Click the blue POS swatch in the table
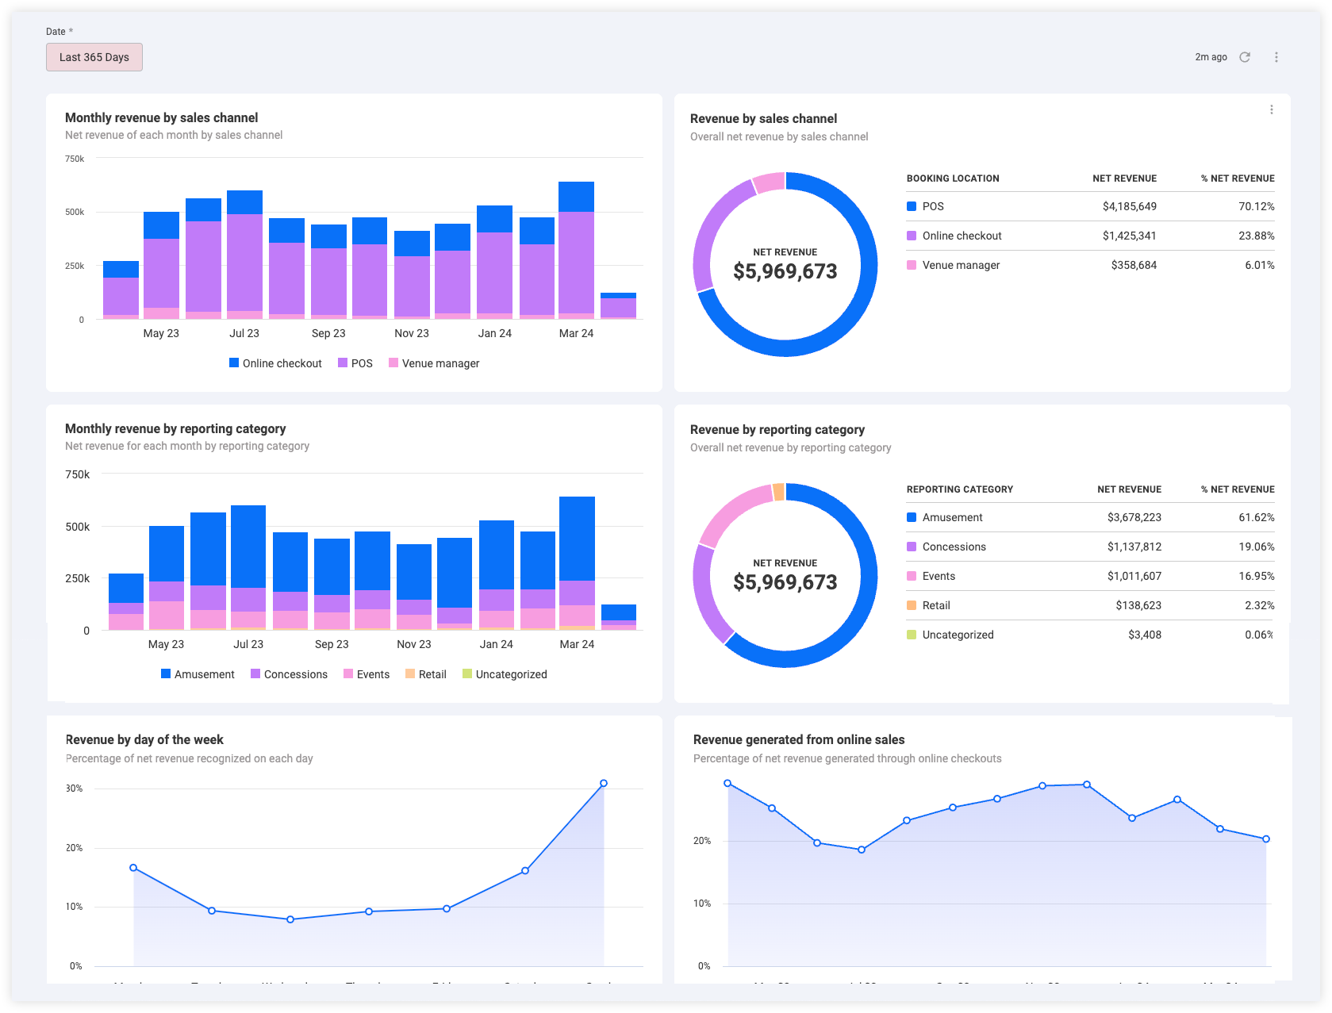1332x1013 pixels. [912, 206]
